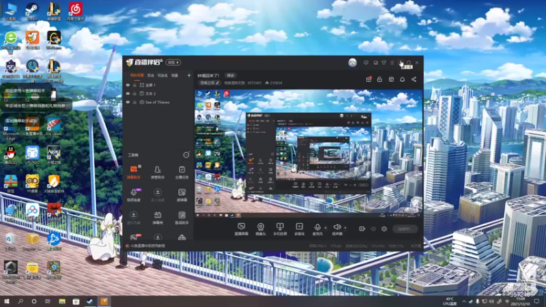Image resolution: width=546 pixels, height=307 pixels.
Task: Open the user avatar profile
Action: click(x=352, y=63)
